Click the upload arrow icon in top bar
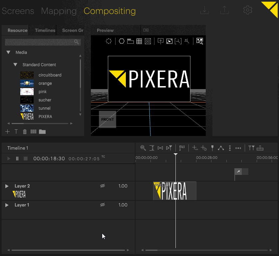279x256 pixels. click(x=224, y=10)
